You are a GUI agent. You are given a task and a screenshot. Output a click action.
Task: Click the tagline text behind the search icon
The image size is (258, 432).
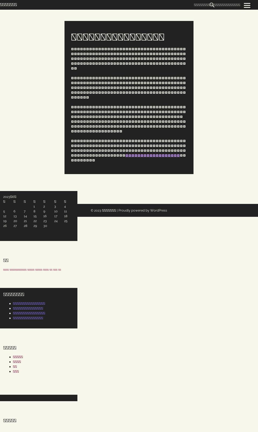[x=217, y=5]
